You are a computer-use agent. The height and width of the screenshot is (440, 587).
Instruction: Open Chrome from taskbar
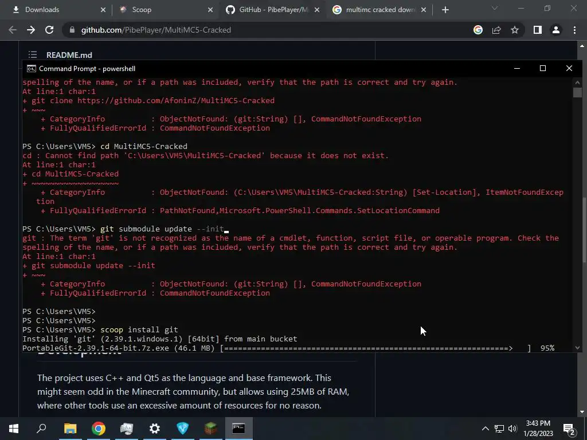[99, 429]
